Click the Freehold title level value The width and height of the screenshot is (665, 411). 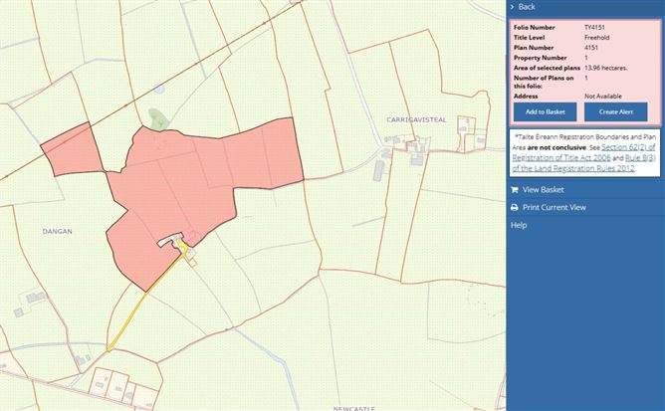click(x=596, y=38)
